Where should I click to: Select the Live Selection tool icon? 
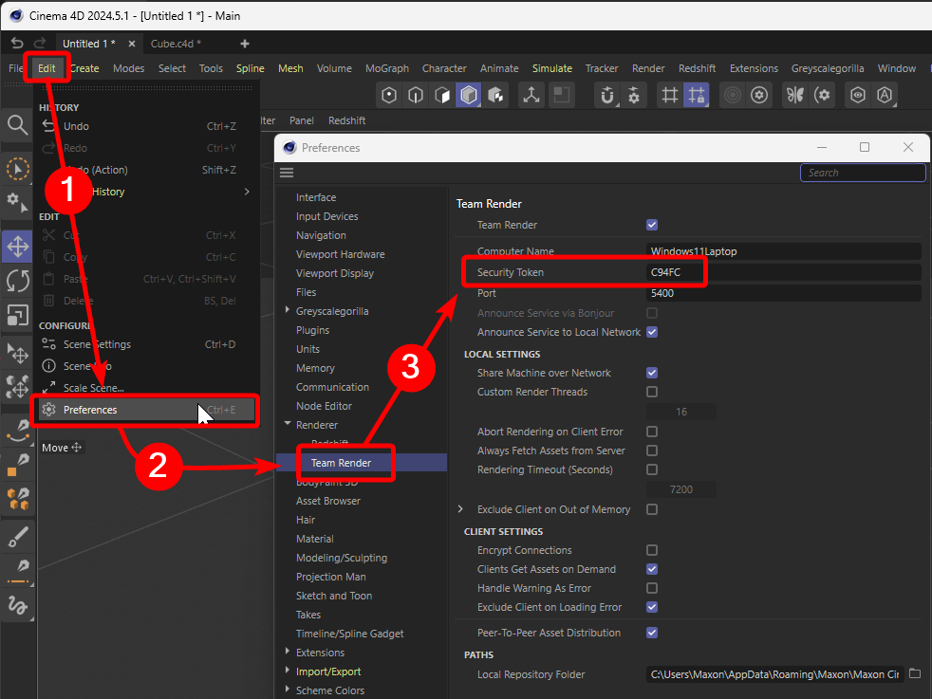(x=17, y=169)
